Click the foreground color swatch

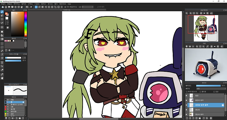[6, 14]
